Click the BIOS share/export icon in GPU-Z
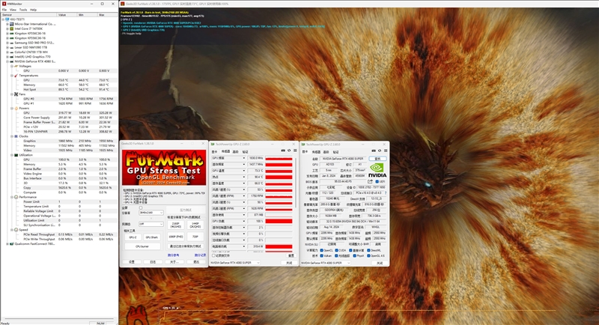Screen dimensions: 599x325 pyautogui.click(x=370, y=182)
